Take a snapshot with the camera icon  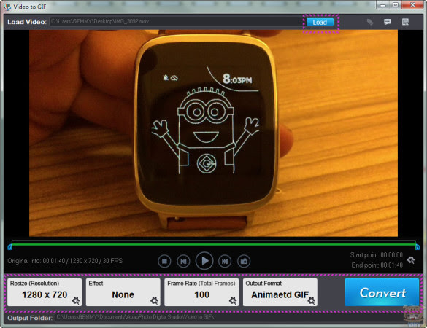click(x=244, y=262)
